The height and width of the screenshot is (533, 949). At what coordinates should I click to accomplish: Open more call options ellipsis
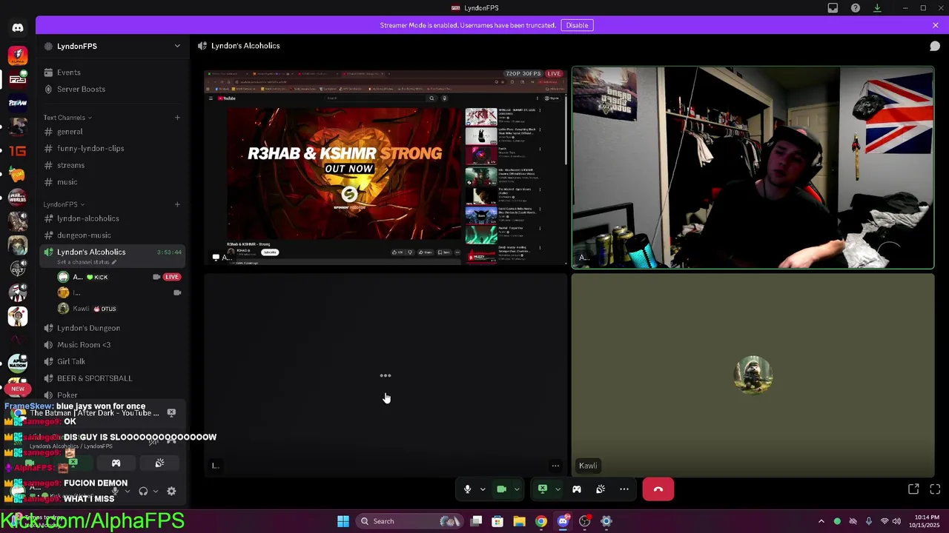click(x=624, y=489)
